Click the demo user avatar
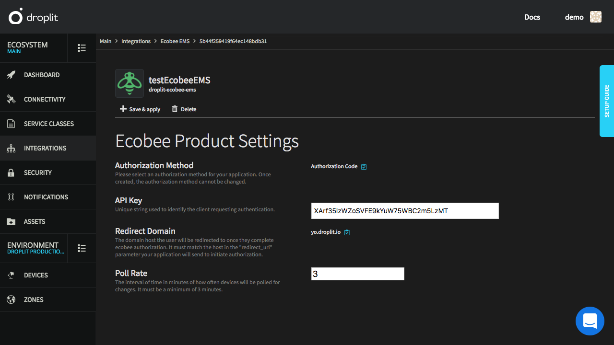This screenshot has width=614, height=345. [596, 17]
